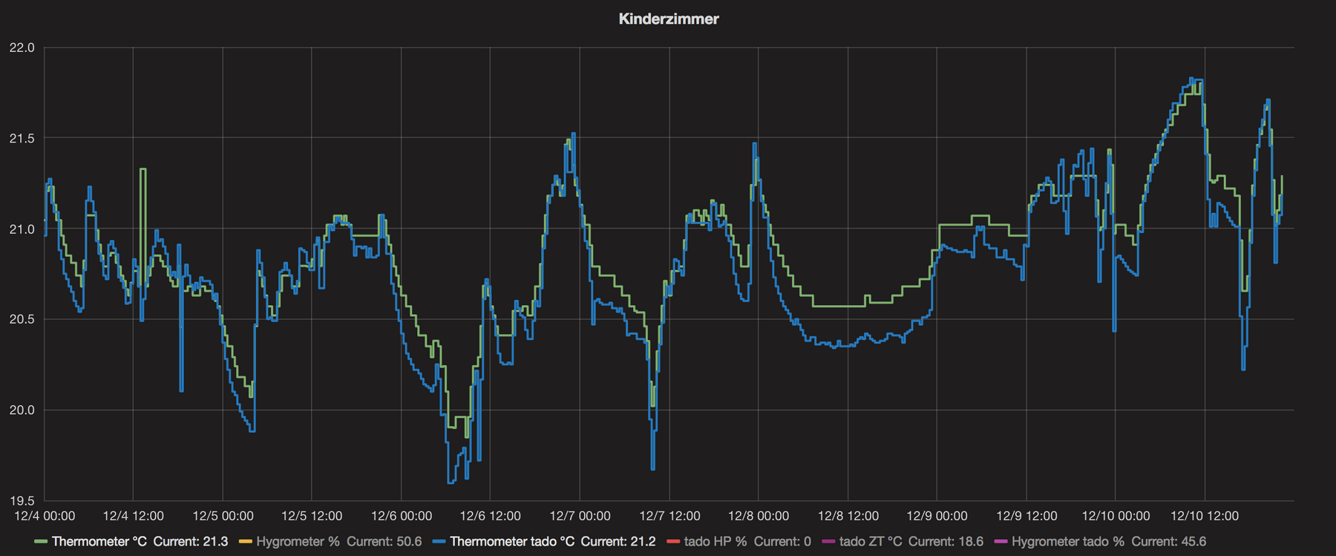Click the 22.0 y-axis label

point(22,48)
